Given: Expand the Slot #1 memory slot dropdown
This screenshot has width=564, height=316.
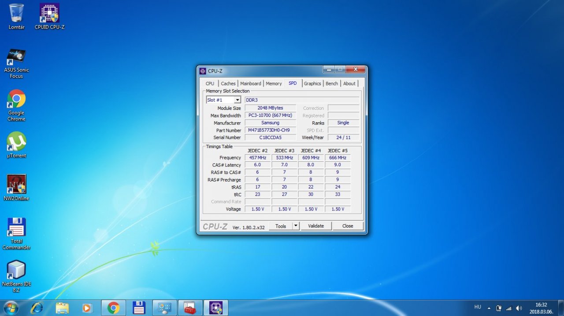Looking at the screenshot, I should (x=237, y=100).
